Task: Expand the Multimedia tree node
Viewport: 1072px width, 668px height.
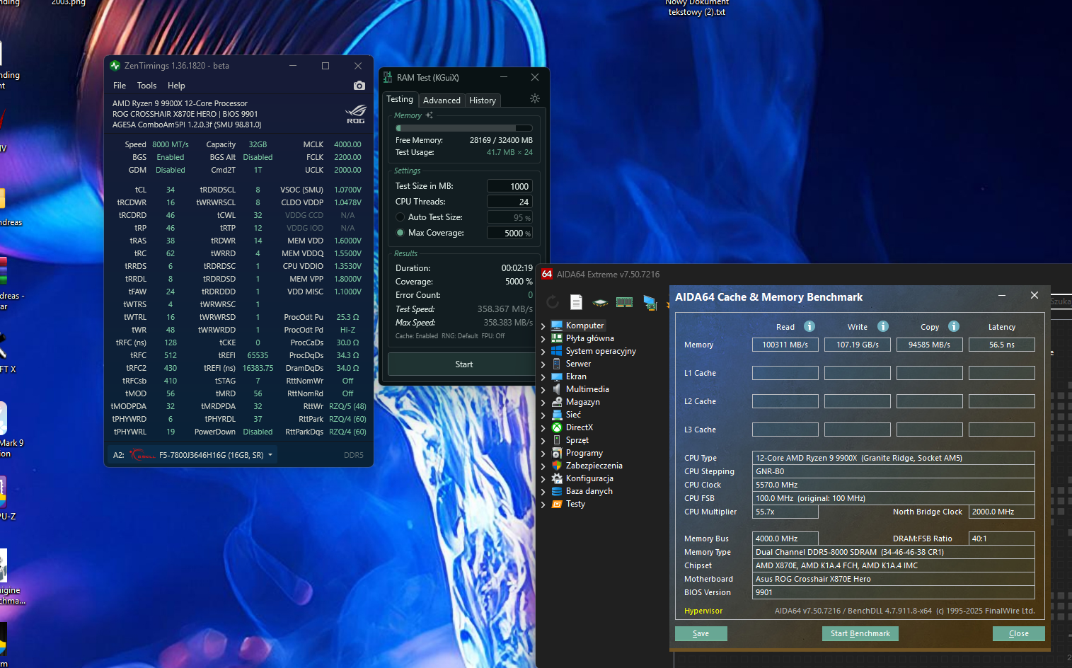Action: (543, 390)
